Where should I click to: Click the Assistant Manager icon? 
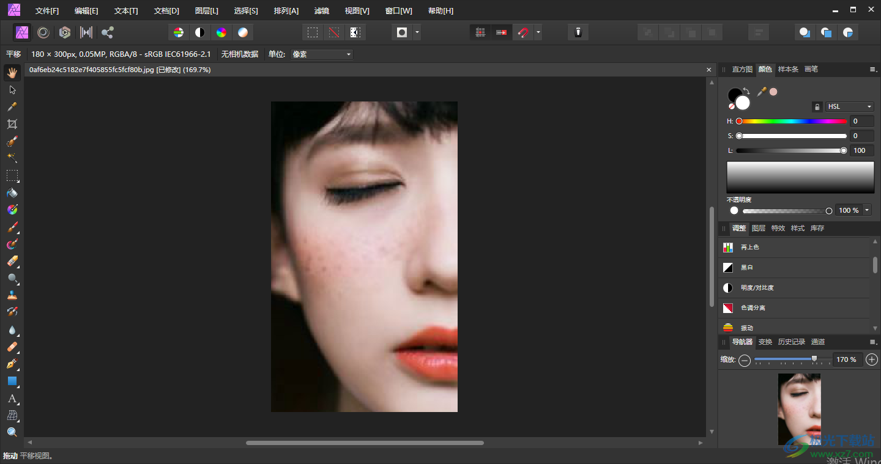click(x=578, y=32)
